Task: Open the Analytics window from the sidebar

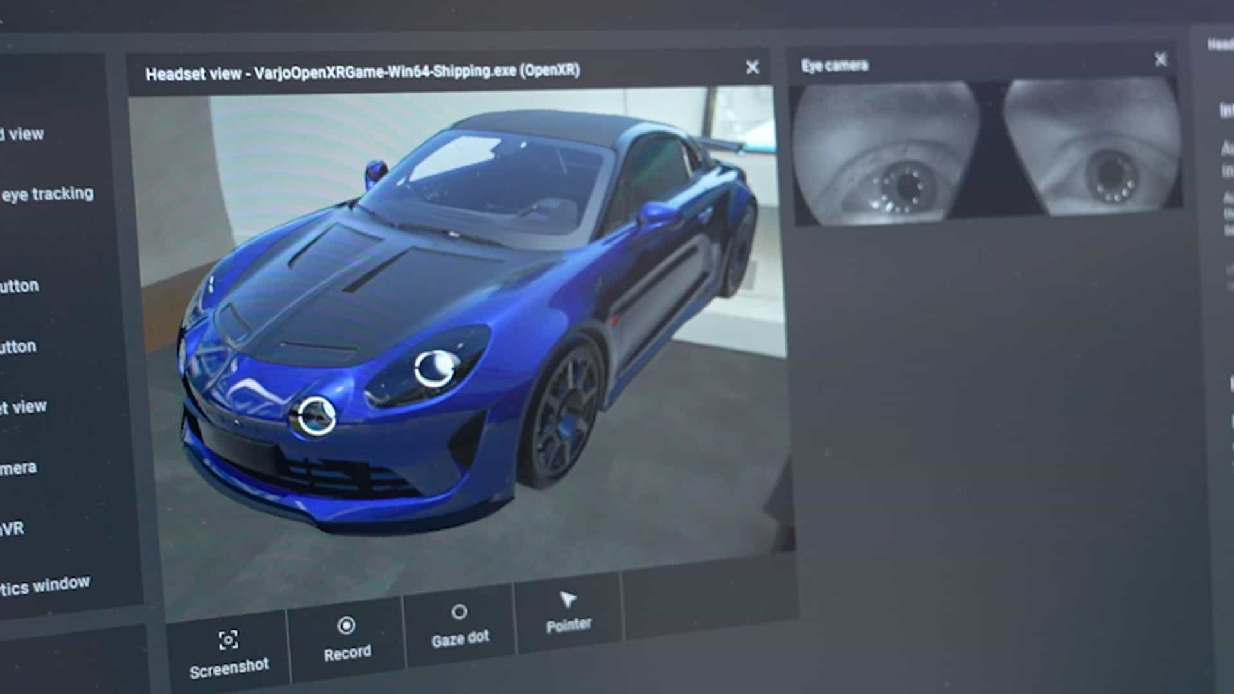Action: (45, 583)
